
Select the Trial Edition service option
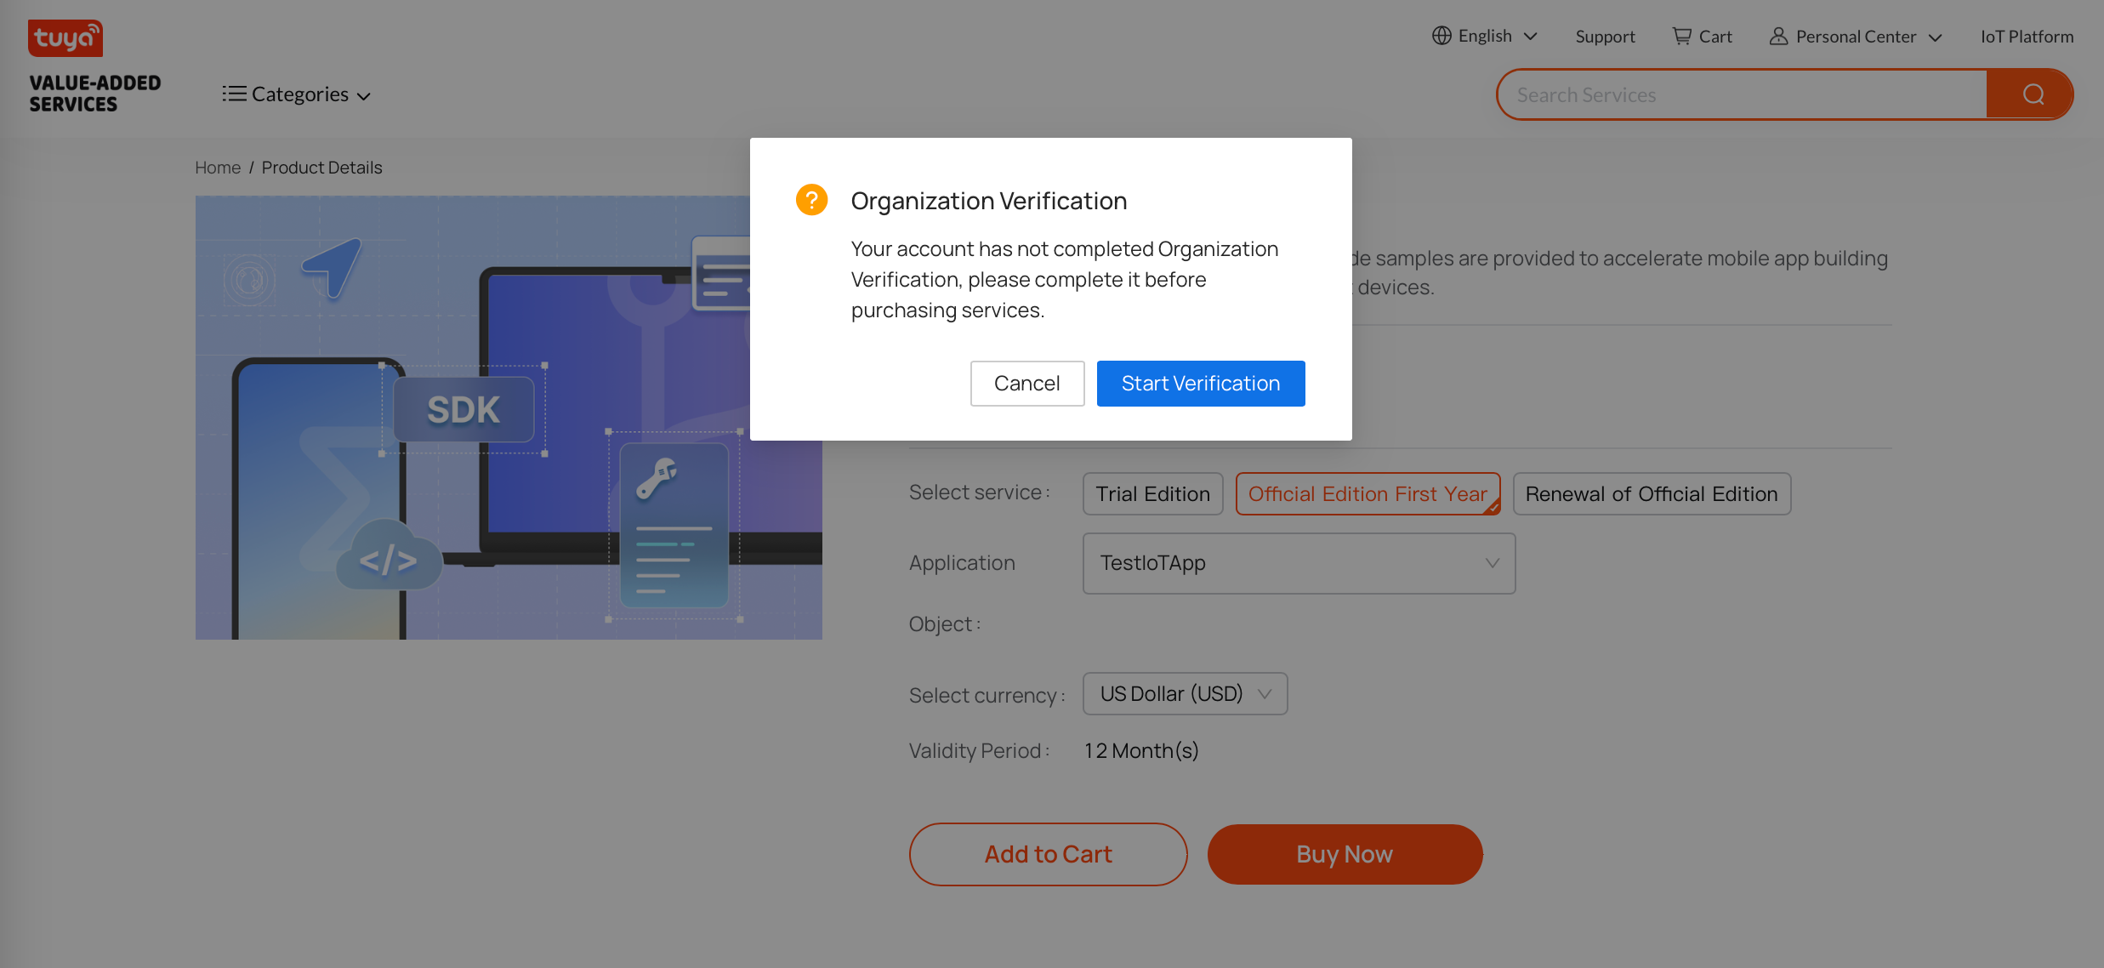point(1152,493)
